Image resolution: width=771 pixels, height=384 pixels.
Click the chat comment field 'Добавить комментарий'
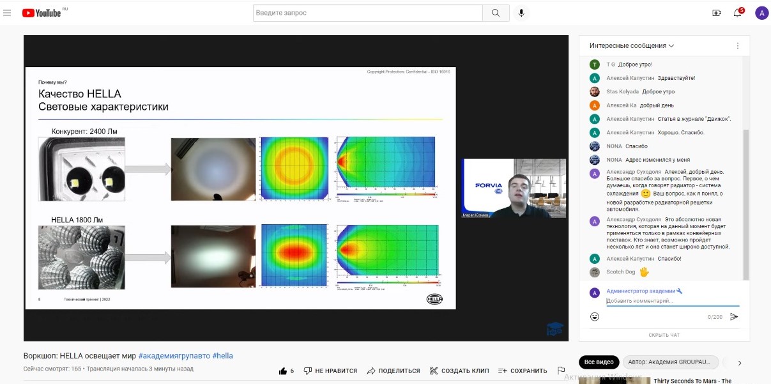[673, 301]
